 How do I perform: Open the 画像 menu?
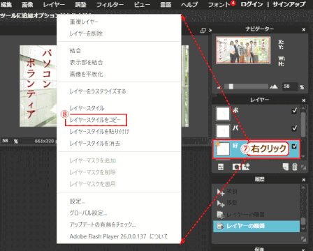click(27, 4)
